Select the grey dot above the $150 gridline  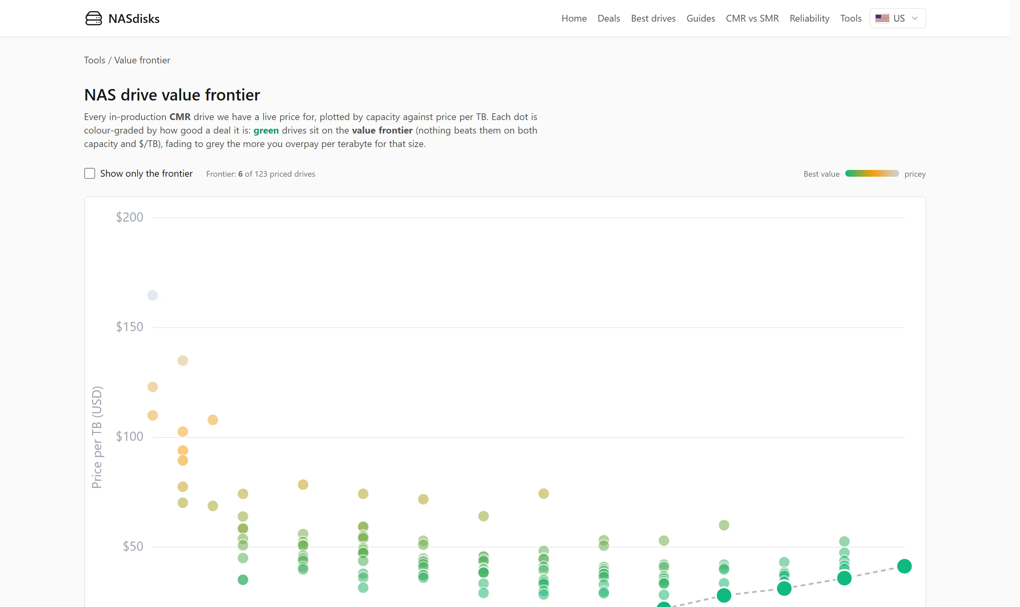coord(152,295)
